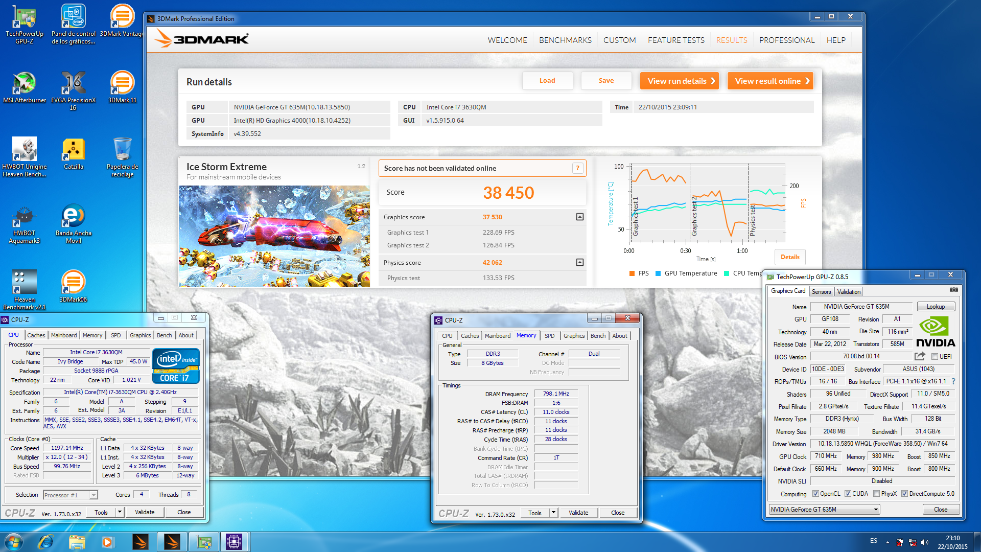Open 3DMark 11 desktop icon
981x552 pixels.
[x=122, y=87]
